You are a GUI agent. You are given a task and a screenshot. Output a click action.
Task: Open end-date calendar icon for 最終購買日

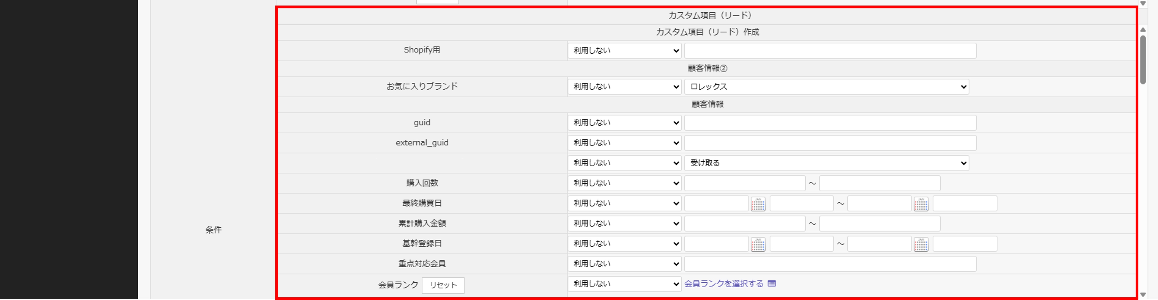tap(921, 204)
